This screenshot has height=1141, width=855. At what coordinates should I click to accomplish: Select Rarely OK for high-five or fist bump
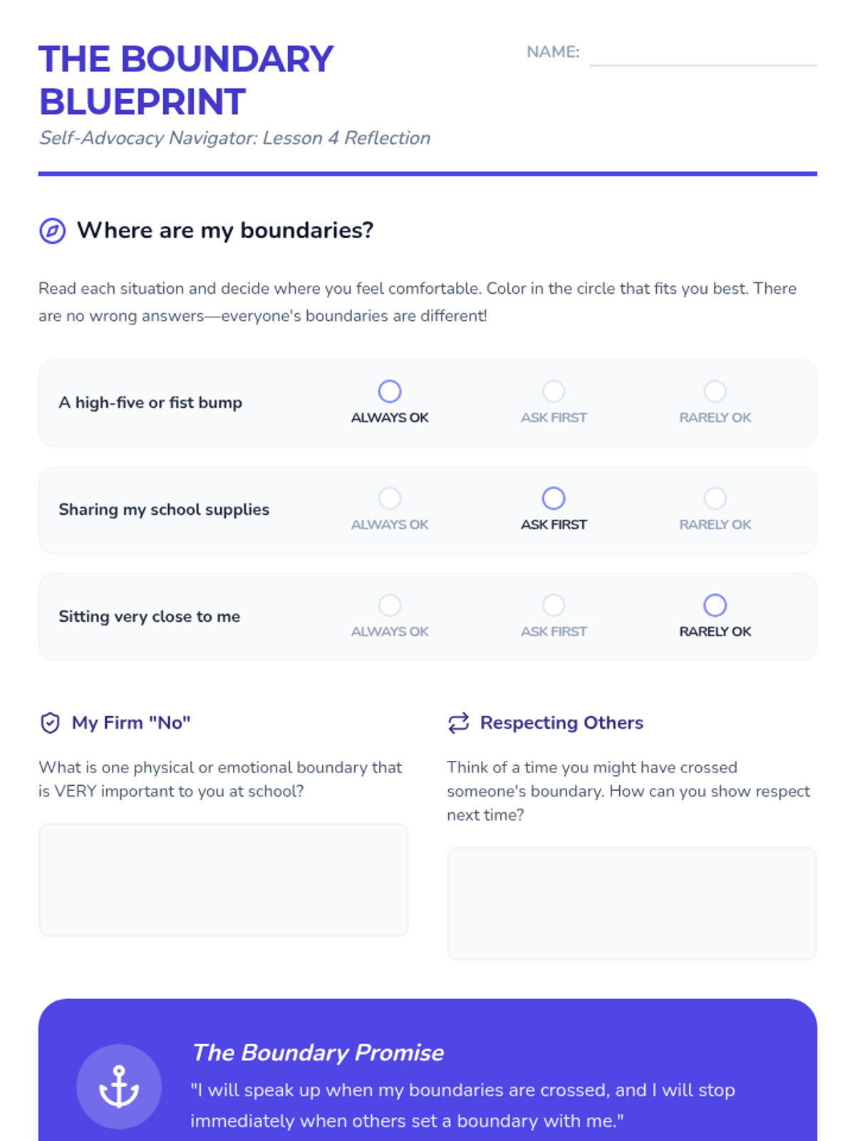(715, 392)
